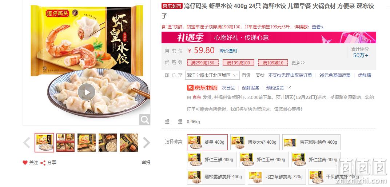Screen dimensions: 390x187
Task: Claim the 满299减150 coupon
Action: [x=203, y=63]
